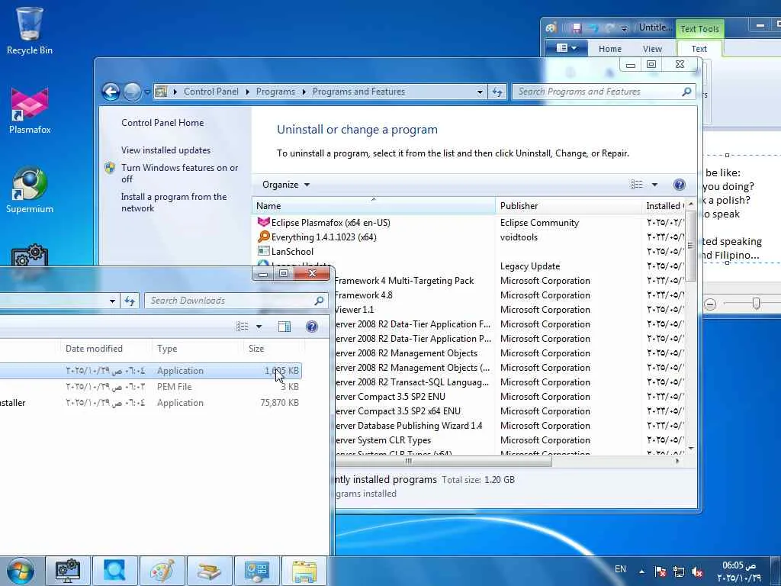Screen dimensions: 781x586
Task: Click the zoom slider handle in Paint
Action: [x=756, y=304]
